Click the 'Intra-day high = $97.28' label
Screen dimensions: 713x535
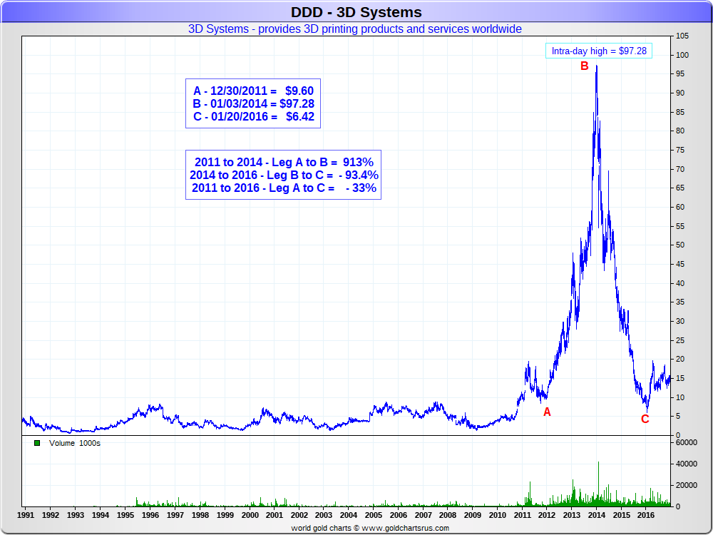[x=599, y=51]
